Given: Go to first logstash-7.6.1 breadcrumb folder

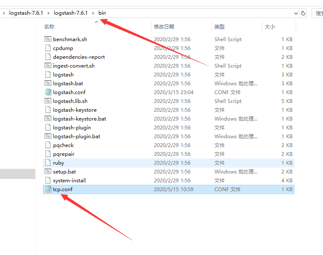Looking at the screenshot, I should tap(26, 13).
